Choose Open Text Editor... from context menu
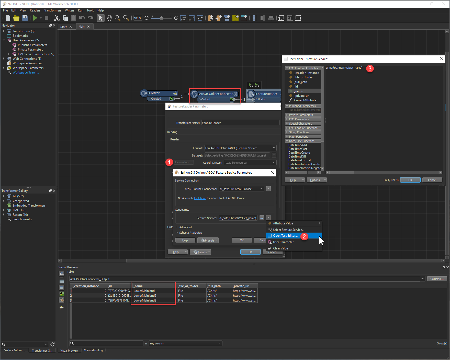The width and height of the screenshot is (450, 360). (x=294, y=236)
